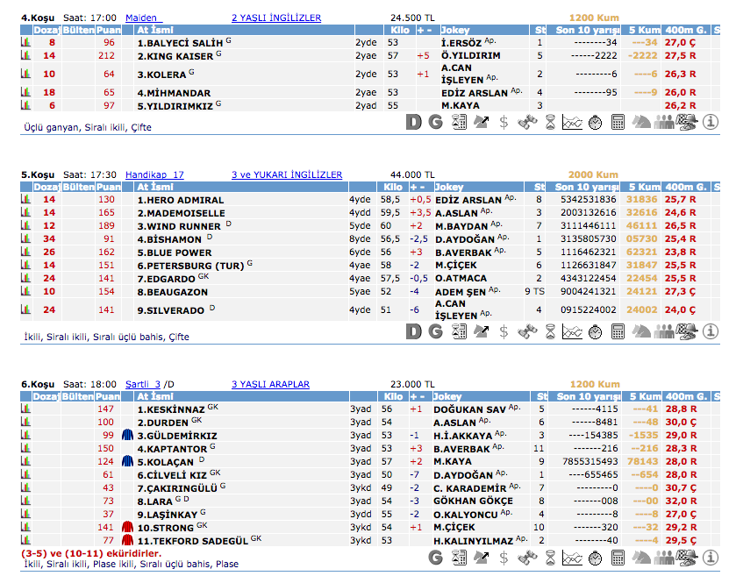
Task: Follow the 3 YAŞLI ARAPLAR link
Action: click(x=270, y=384)
